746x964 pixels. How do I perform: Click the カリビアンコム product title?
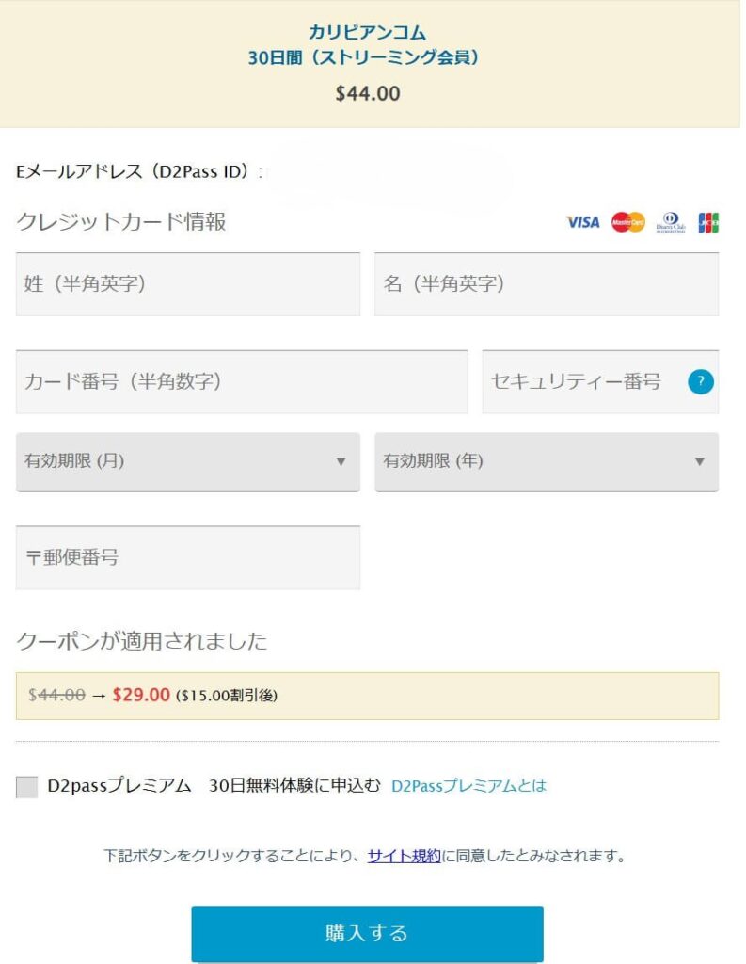coord(367,33)
